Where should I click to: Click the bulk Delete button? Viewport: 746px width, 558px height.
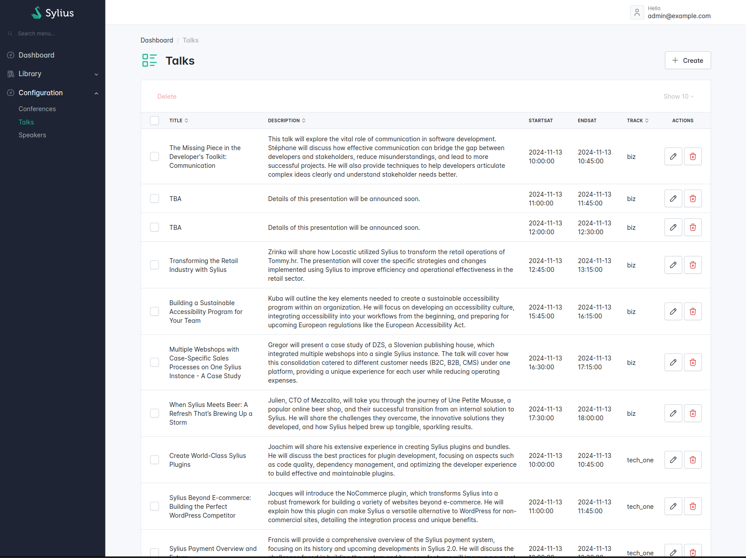pyautogui.click(x=167, y=97)
